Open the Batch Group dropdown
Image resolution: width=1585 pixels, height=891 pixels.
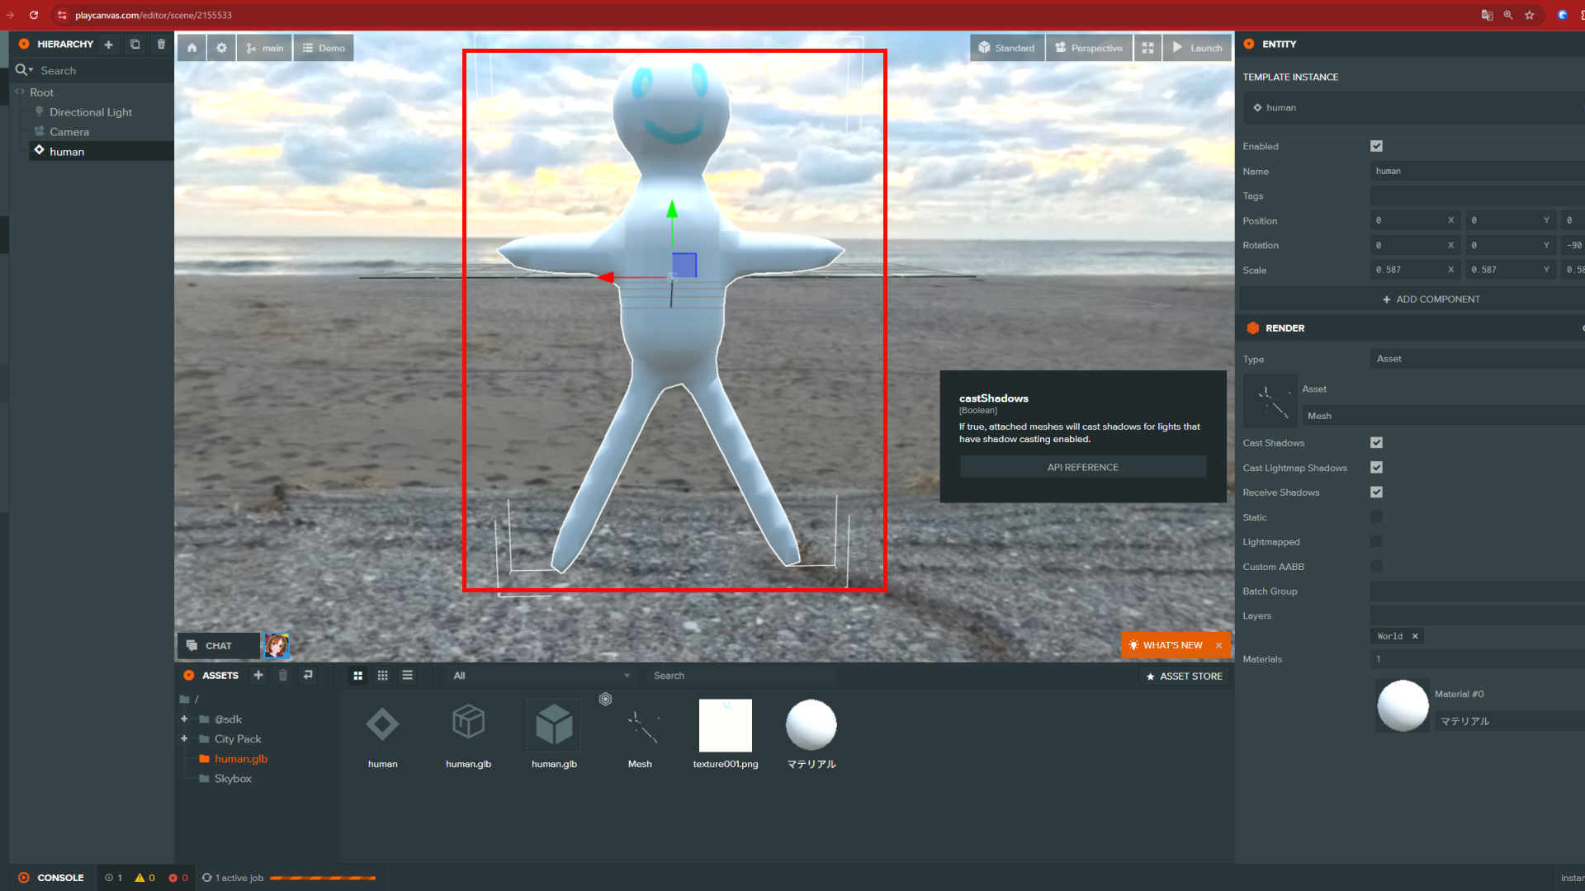click(x=1478, y=592)
